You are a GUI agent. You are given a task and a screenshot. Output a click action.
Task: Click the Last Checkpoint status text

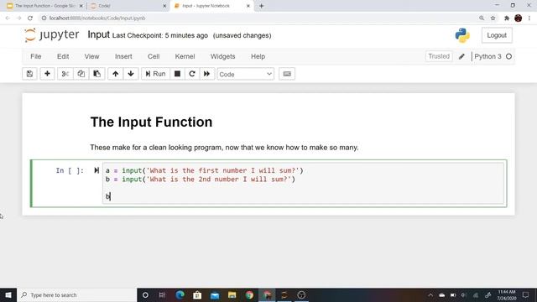[x=160, y=35]
